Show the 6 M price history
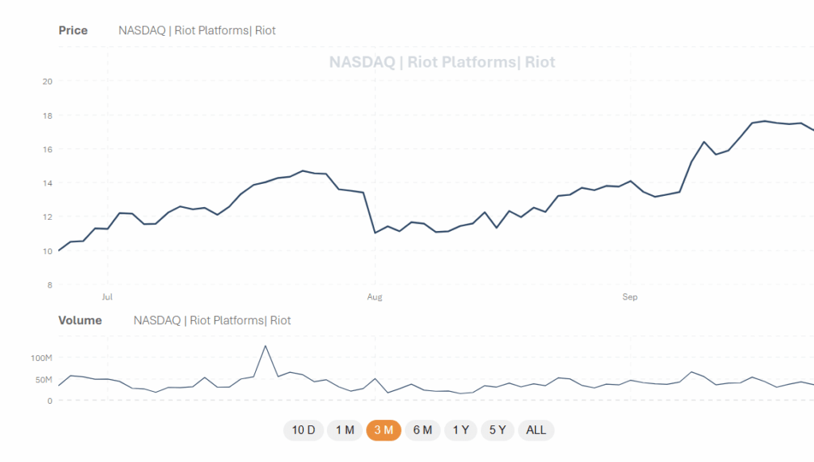The image size is (814, 462). tap(423, 430)
